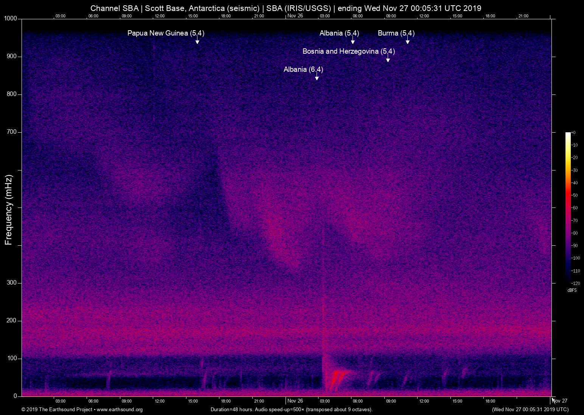Click the Nov 27 date marker on bottom axis
The image size is (584, 415).
tap(560, 401)
